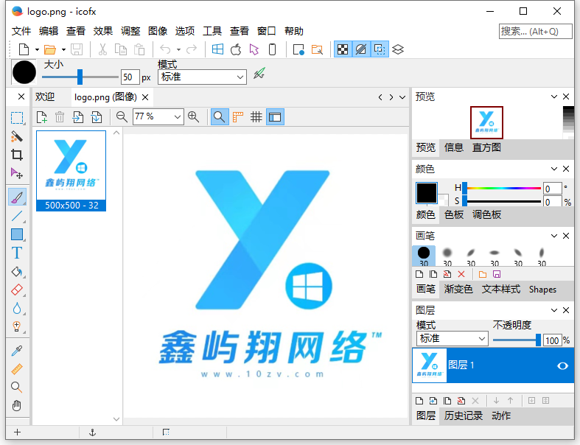Screen dimensions: 580x445
Task: Click the Windows icon creation button
Action: coord(217,49)
